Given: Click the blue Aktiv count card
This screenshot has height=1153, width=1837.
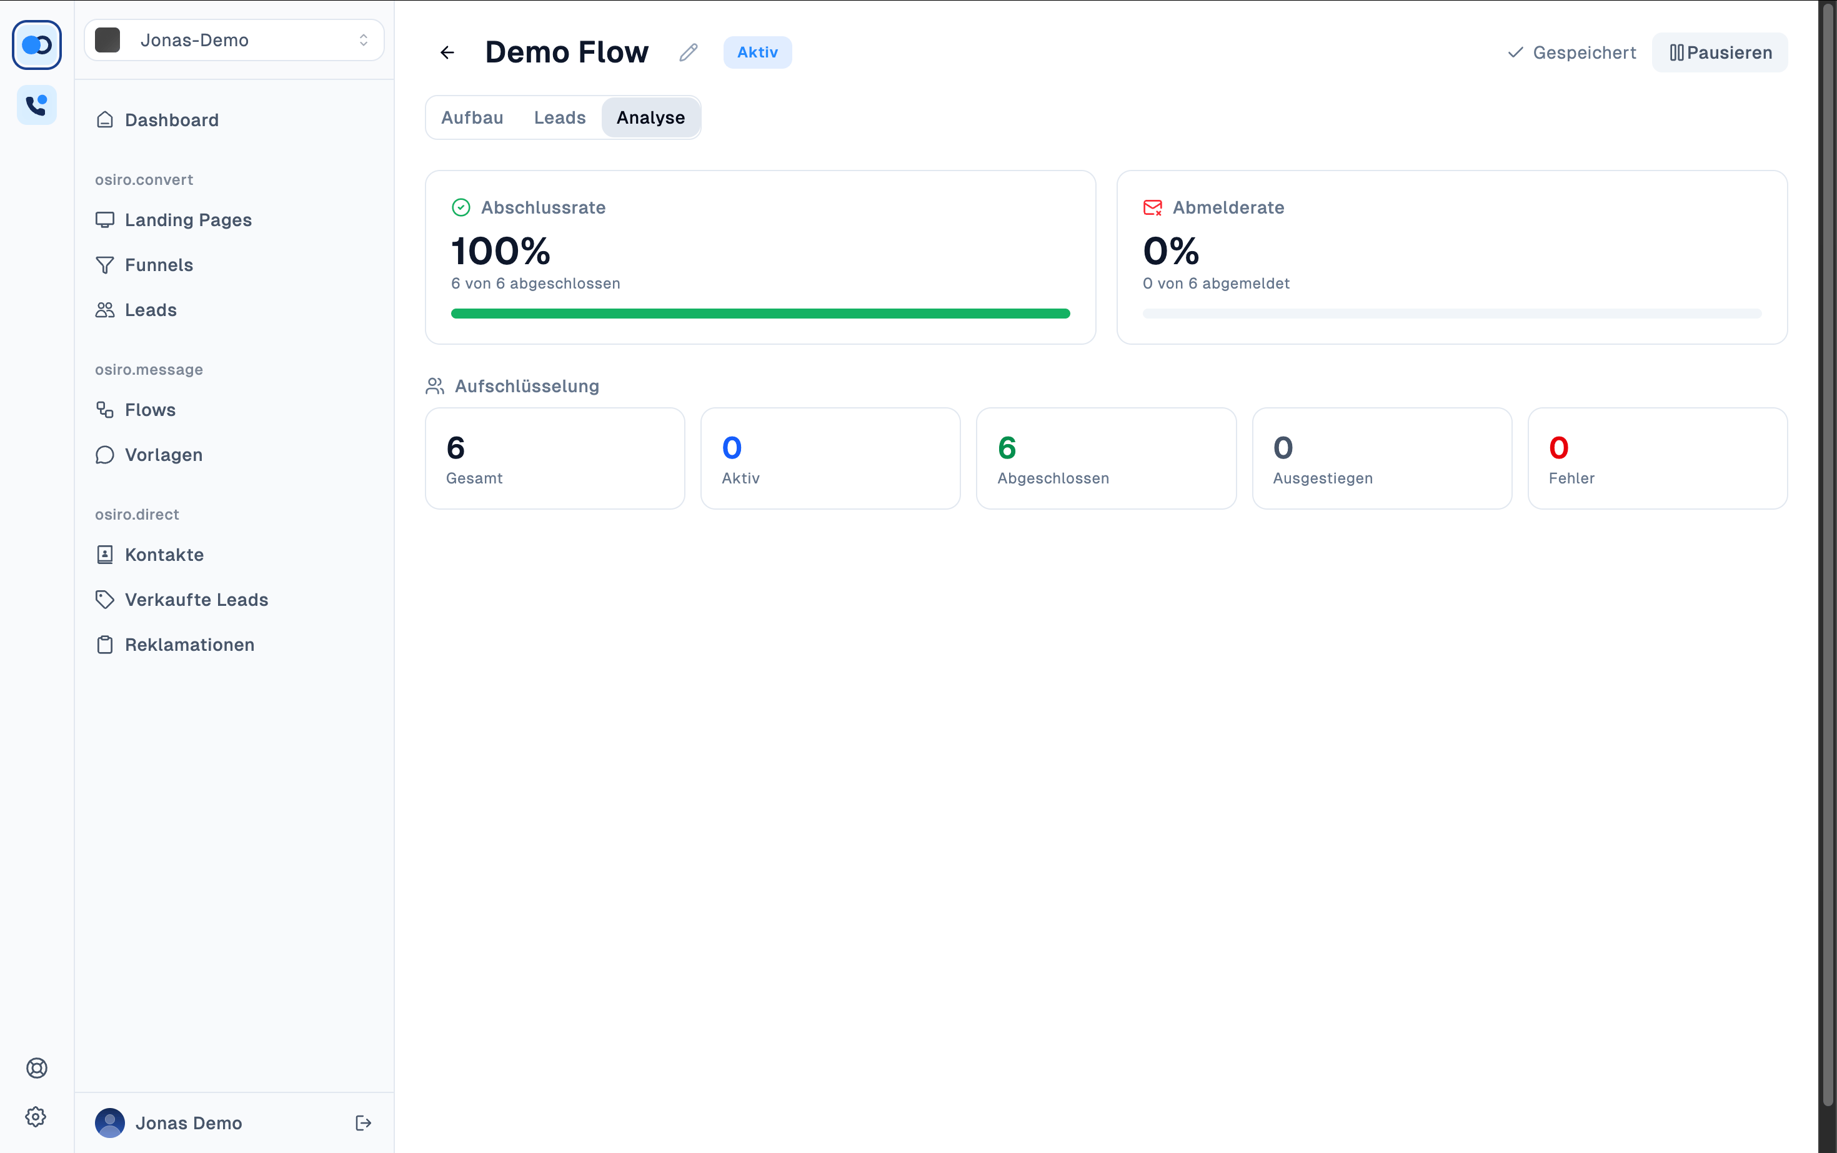Looking at the screenshot, I should click(x=831, y=458).
